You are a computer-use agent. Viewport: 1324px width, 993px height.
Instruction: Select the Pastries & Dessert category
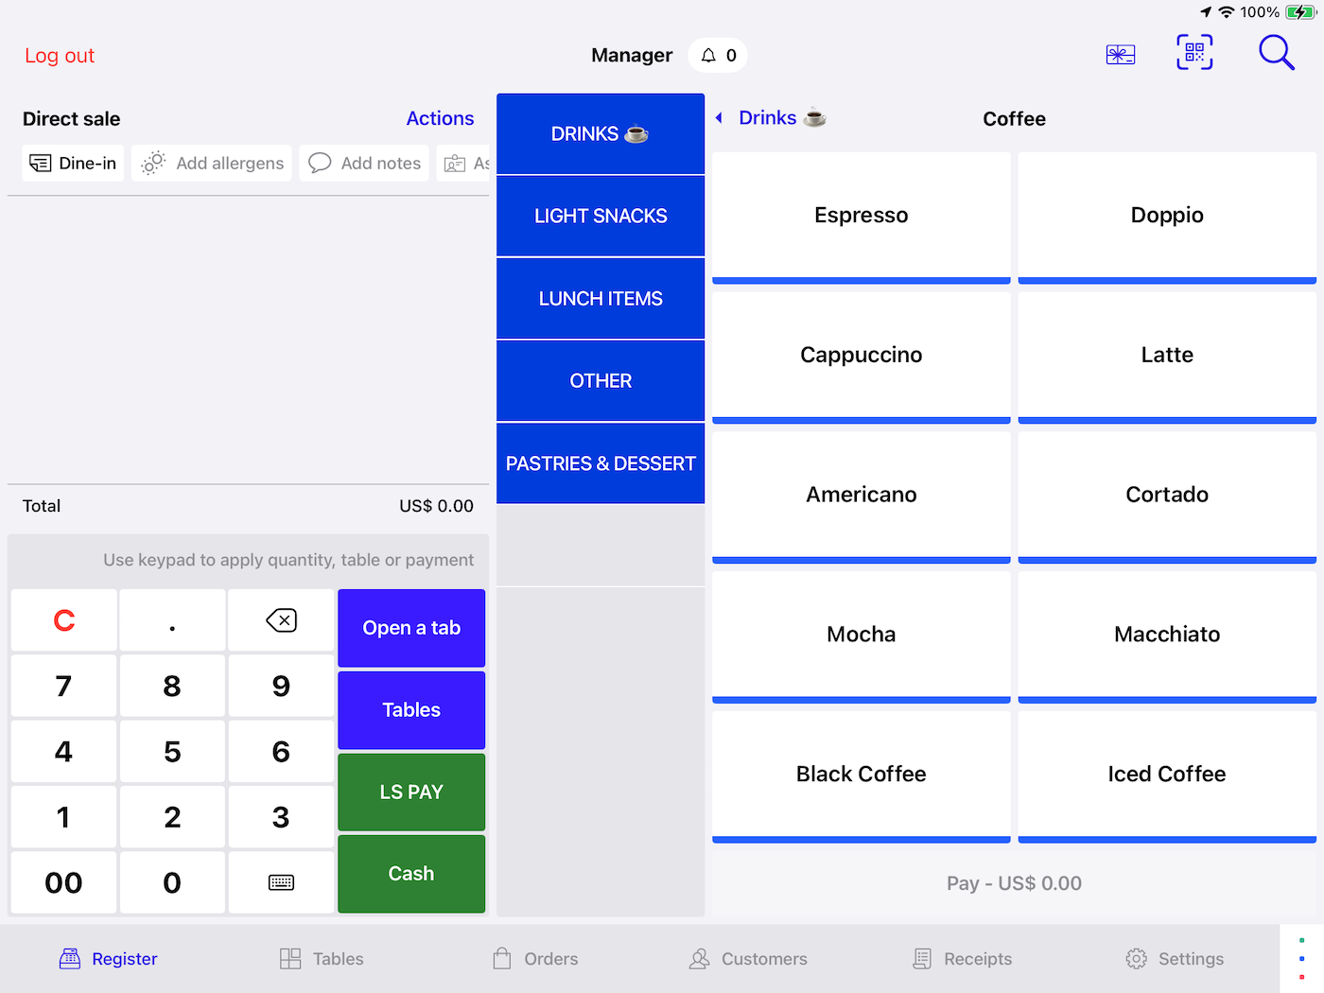601,463
